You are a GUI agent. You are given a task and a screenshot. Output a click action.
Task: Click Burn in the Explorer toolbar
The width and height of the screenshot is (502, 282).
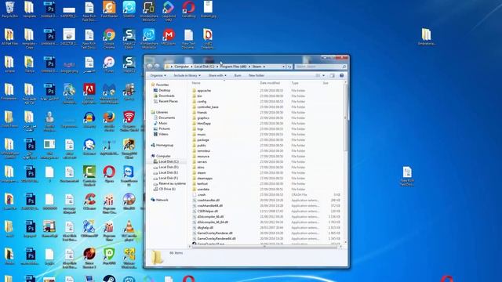coord(238,75)
